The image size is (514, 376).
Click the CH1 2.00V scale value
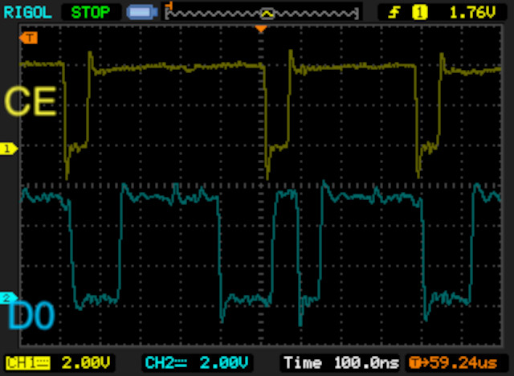[x=86, y=363]
